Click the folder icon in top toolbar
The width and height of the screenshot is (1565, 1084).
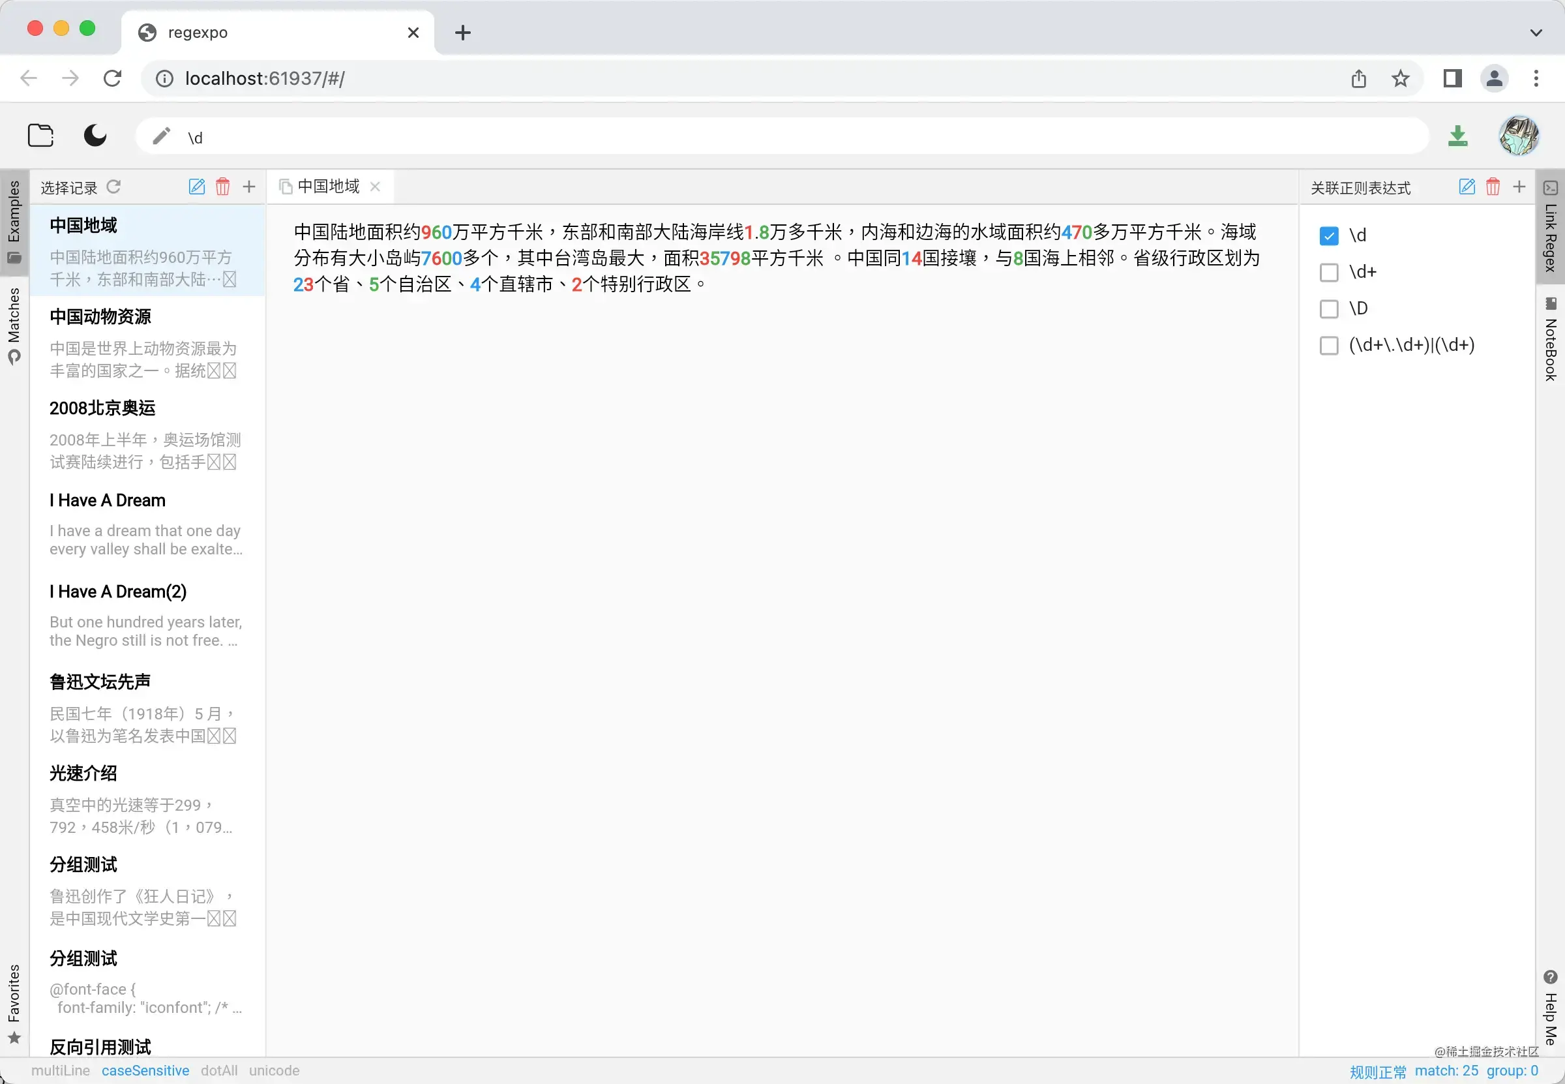click(x=40, y=136)
